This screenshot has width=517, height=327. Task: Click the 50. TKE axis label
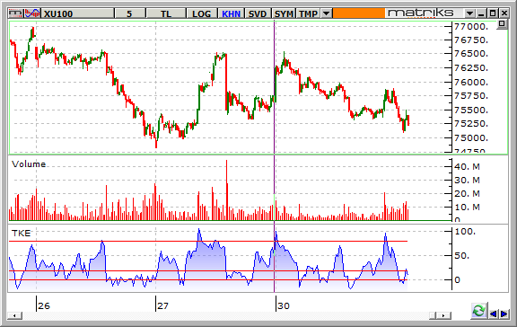click(x=462, y=256)
